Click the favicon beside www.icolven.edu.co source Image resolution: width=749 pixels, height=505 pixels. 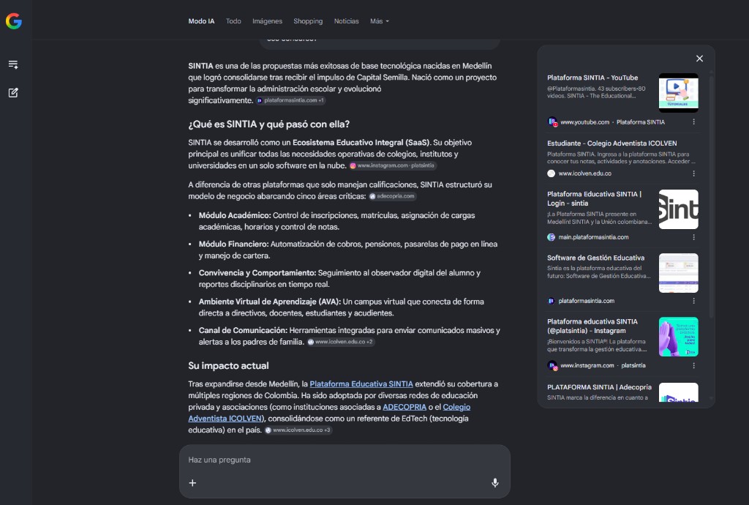pyautogui.click(x=552, y=173)
